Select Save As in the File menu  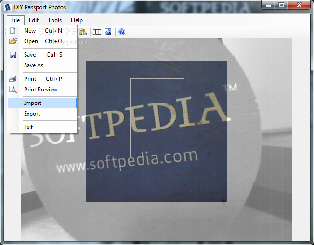pyautogui.click(x=42, y=65)
